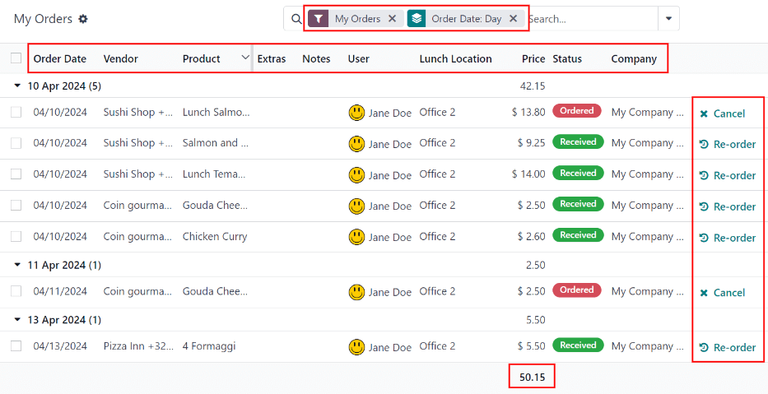Select the checkbox for 4 Formaggi order
This screenshot has height=394, width=768.
coord(16,346)
